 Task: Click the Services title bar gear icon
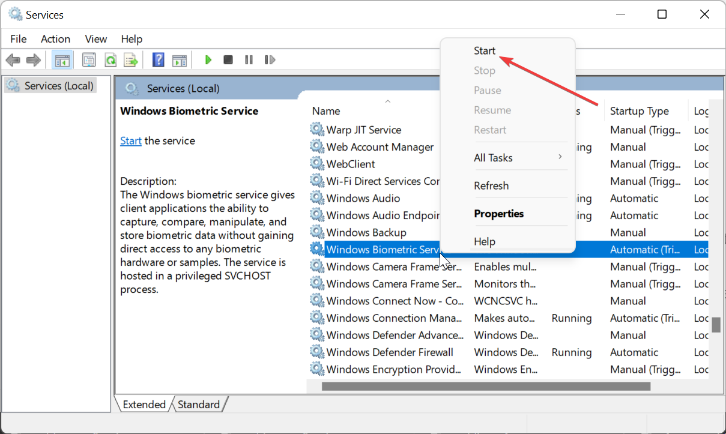(x=16, y=14)
